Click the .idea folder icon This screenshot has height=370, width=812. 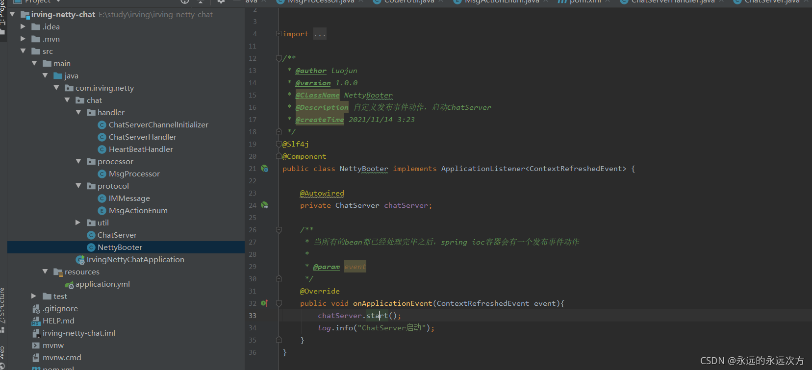click(36, 26)
